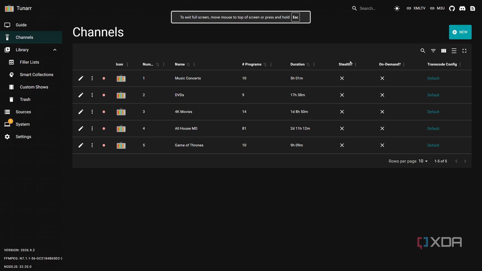Open Custom Shows in sidebar
The height and width of the screenshot is (271, 482).
coord(31,87)
